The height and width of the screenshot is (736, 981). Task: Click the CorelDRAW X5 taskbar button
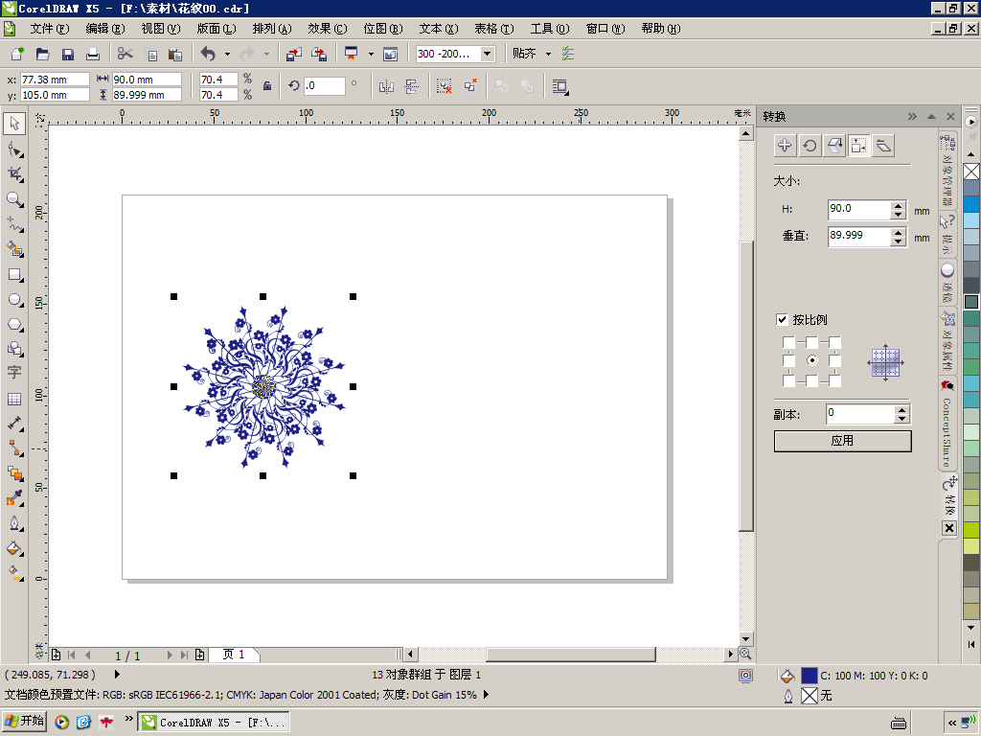click(214, 723)
